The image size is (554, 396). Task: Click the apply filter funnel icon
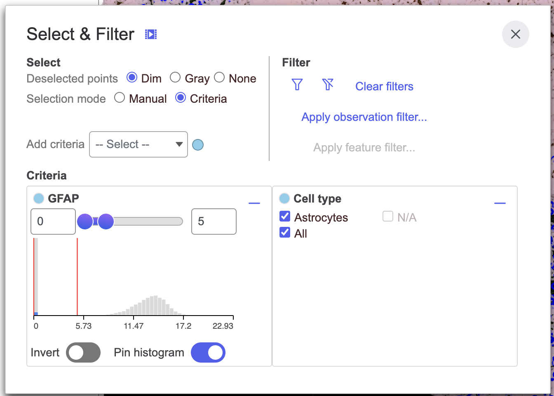click(x=297, y=85)
